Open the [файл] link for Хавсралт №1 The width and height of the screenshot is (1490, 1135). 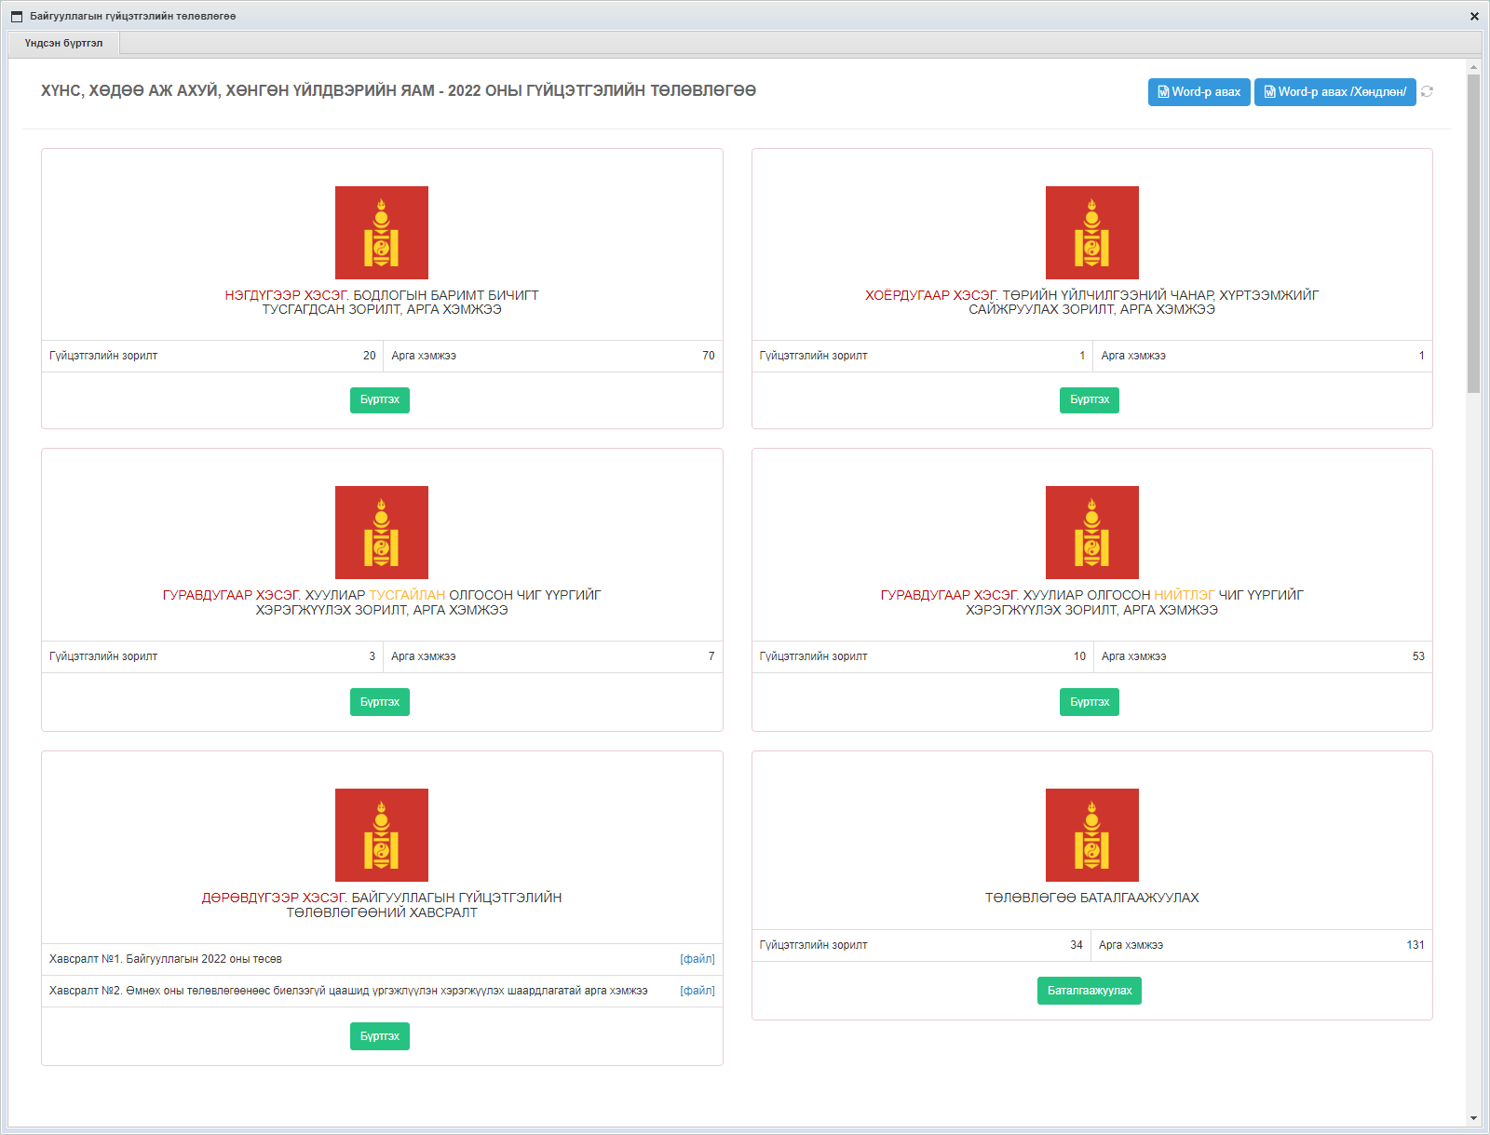tap(697, 959)
